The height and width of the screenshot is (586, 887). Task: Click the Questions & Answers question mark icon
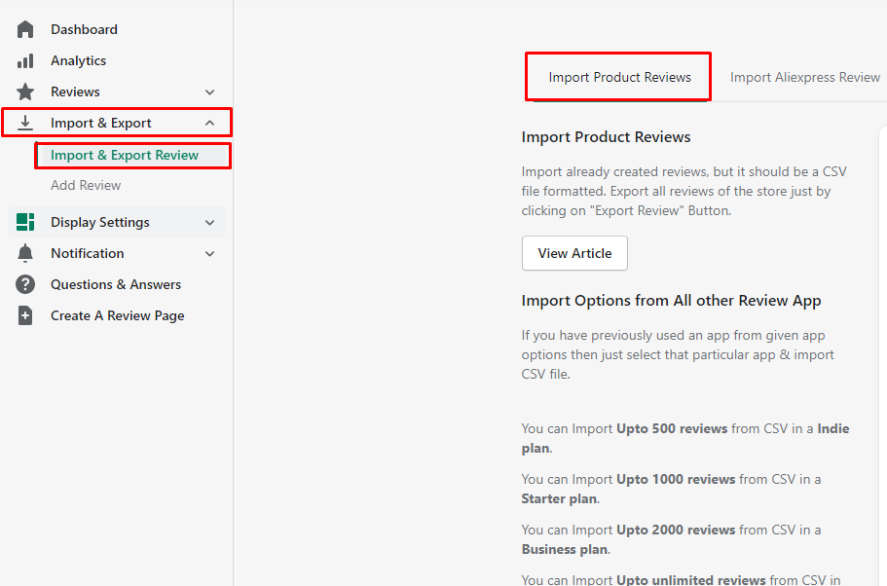(x=24, y=283)
